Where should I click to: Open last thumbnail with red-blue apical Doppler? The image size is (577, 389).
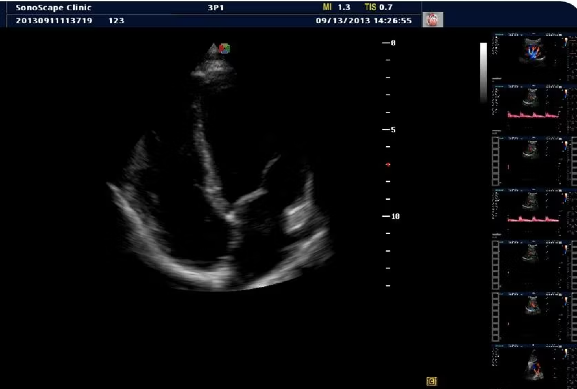(535, 366)
